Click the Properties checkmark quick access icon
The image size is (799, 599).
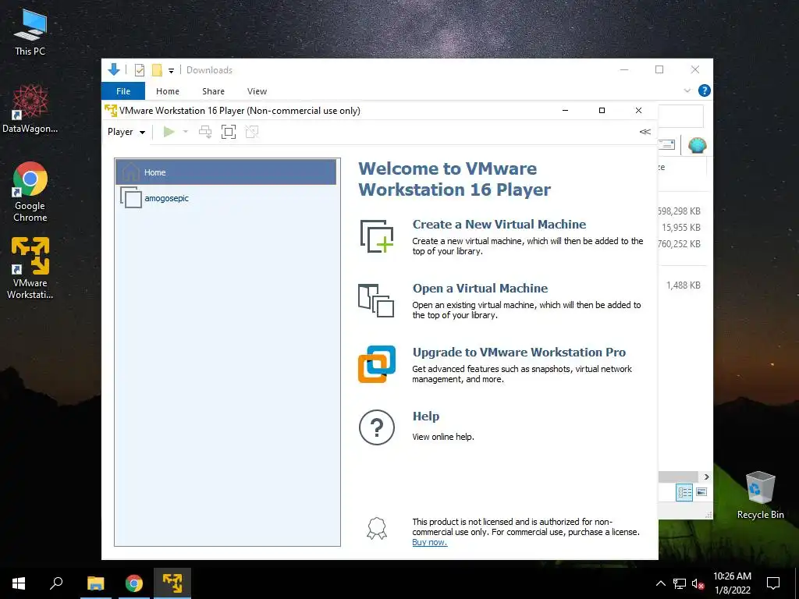[x=139, y=70]
